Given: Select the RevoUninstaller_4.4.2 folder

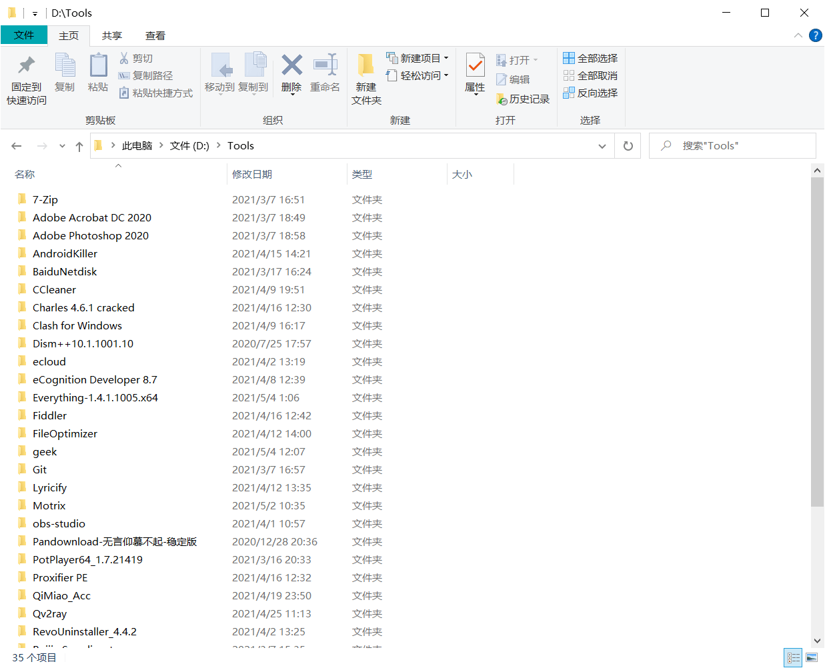Looking at the screenshot, I should click(x=85, y=631).
